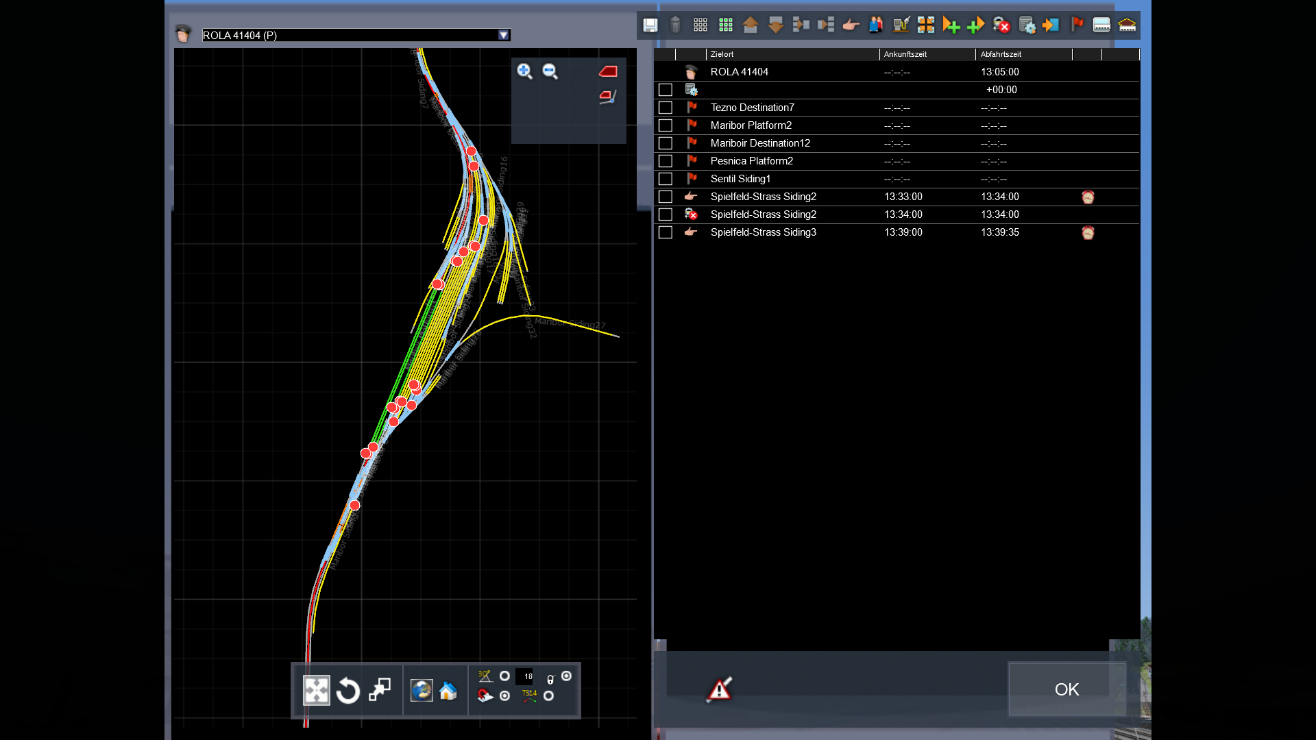Screen dimensions: 1316x740
Task: Click the +00:00 offset value
Action: pyautogui.click(x=1001, y=90)
